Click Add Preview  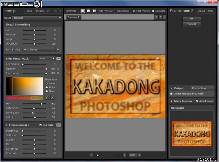(106, 11)
